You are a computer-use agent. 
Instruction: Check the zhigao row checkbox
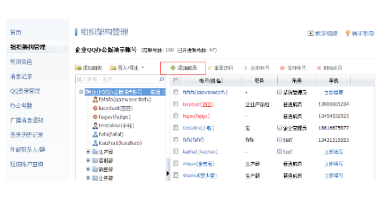coord(176,163)
